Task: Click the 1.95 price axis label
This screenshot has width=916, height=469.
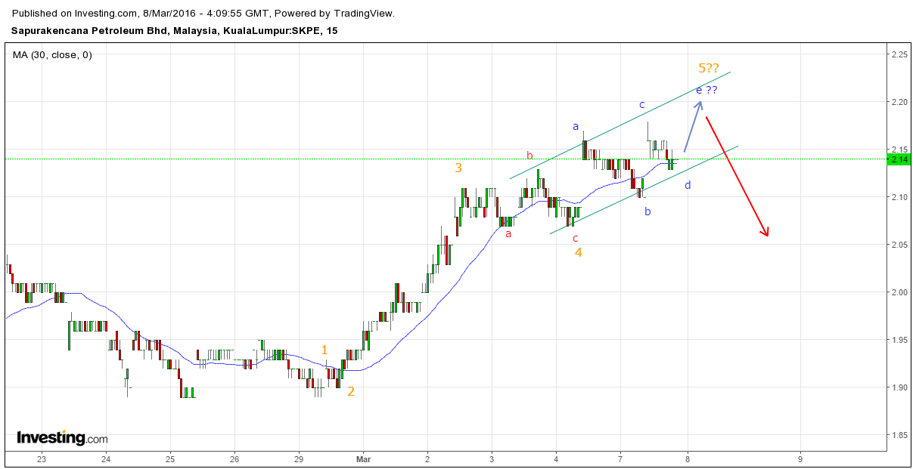Action: click(x=899, y=341)
